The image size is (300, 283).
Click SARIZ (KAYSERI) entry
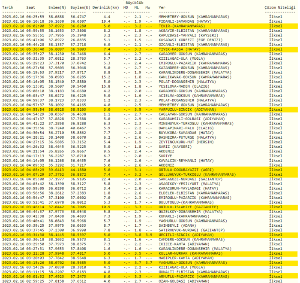click(175, 147)
